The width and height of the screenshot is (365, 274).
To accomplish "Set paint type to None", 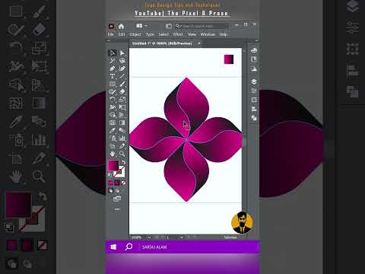I will click(123, 183).
